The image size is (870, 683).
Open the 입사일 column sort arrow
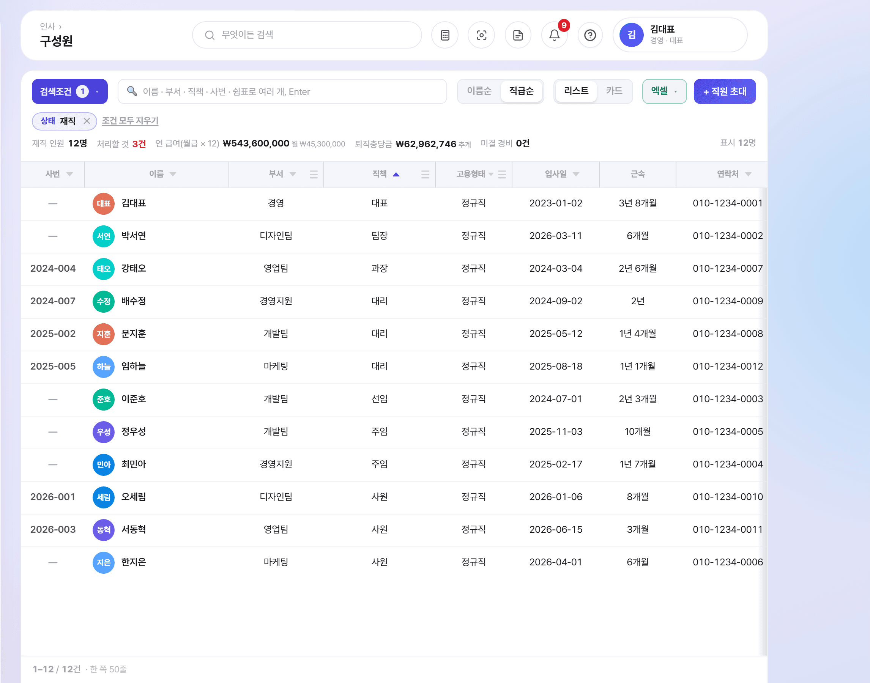pyautogui.click(x=576, y=174)
